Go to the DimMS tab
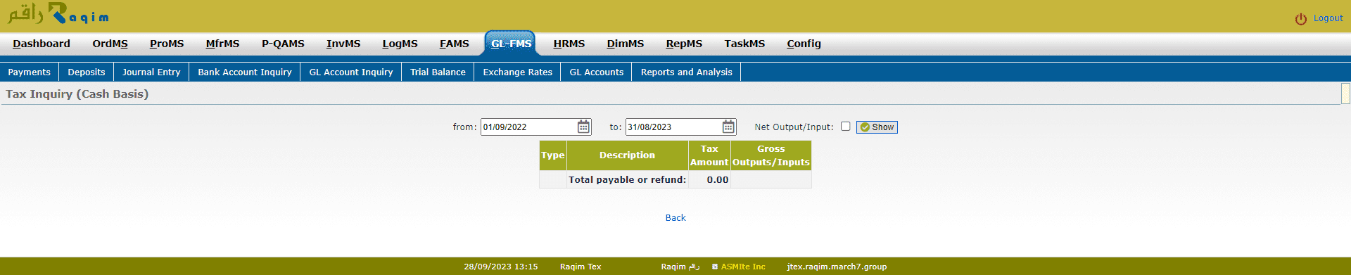The image size is (1351, 275). (x=625, y=44)
